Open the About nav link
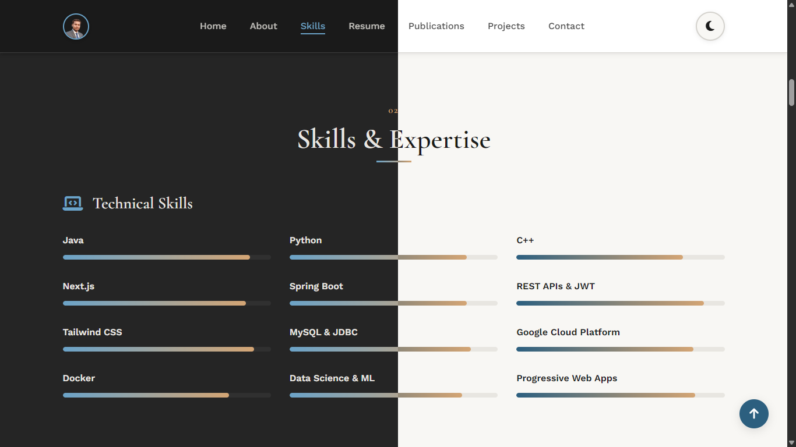The width and height of the screenshot is (796, 447). pyautogui.click(x=263, y=26)
